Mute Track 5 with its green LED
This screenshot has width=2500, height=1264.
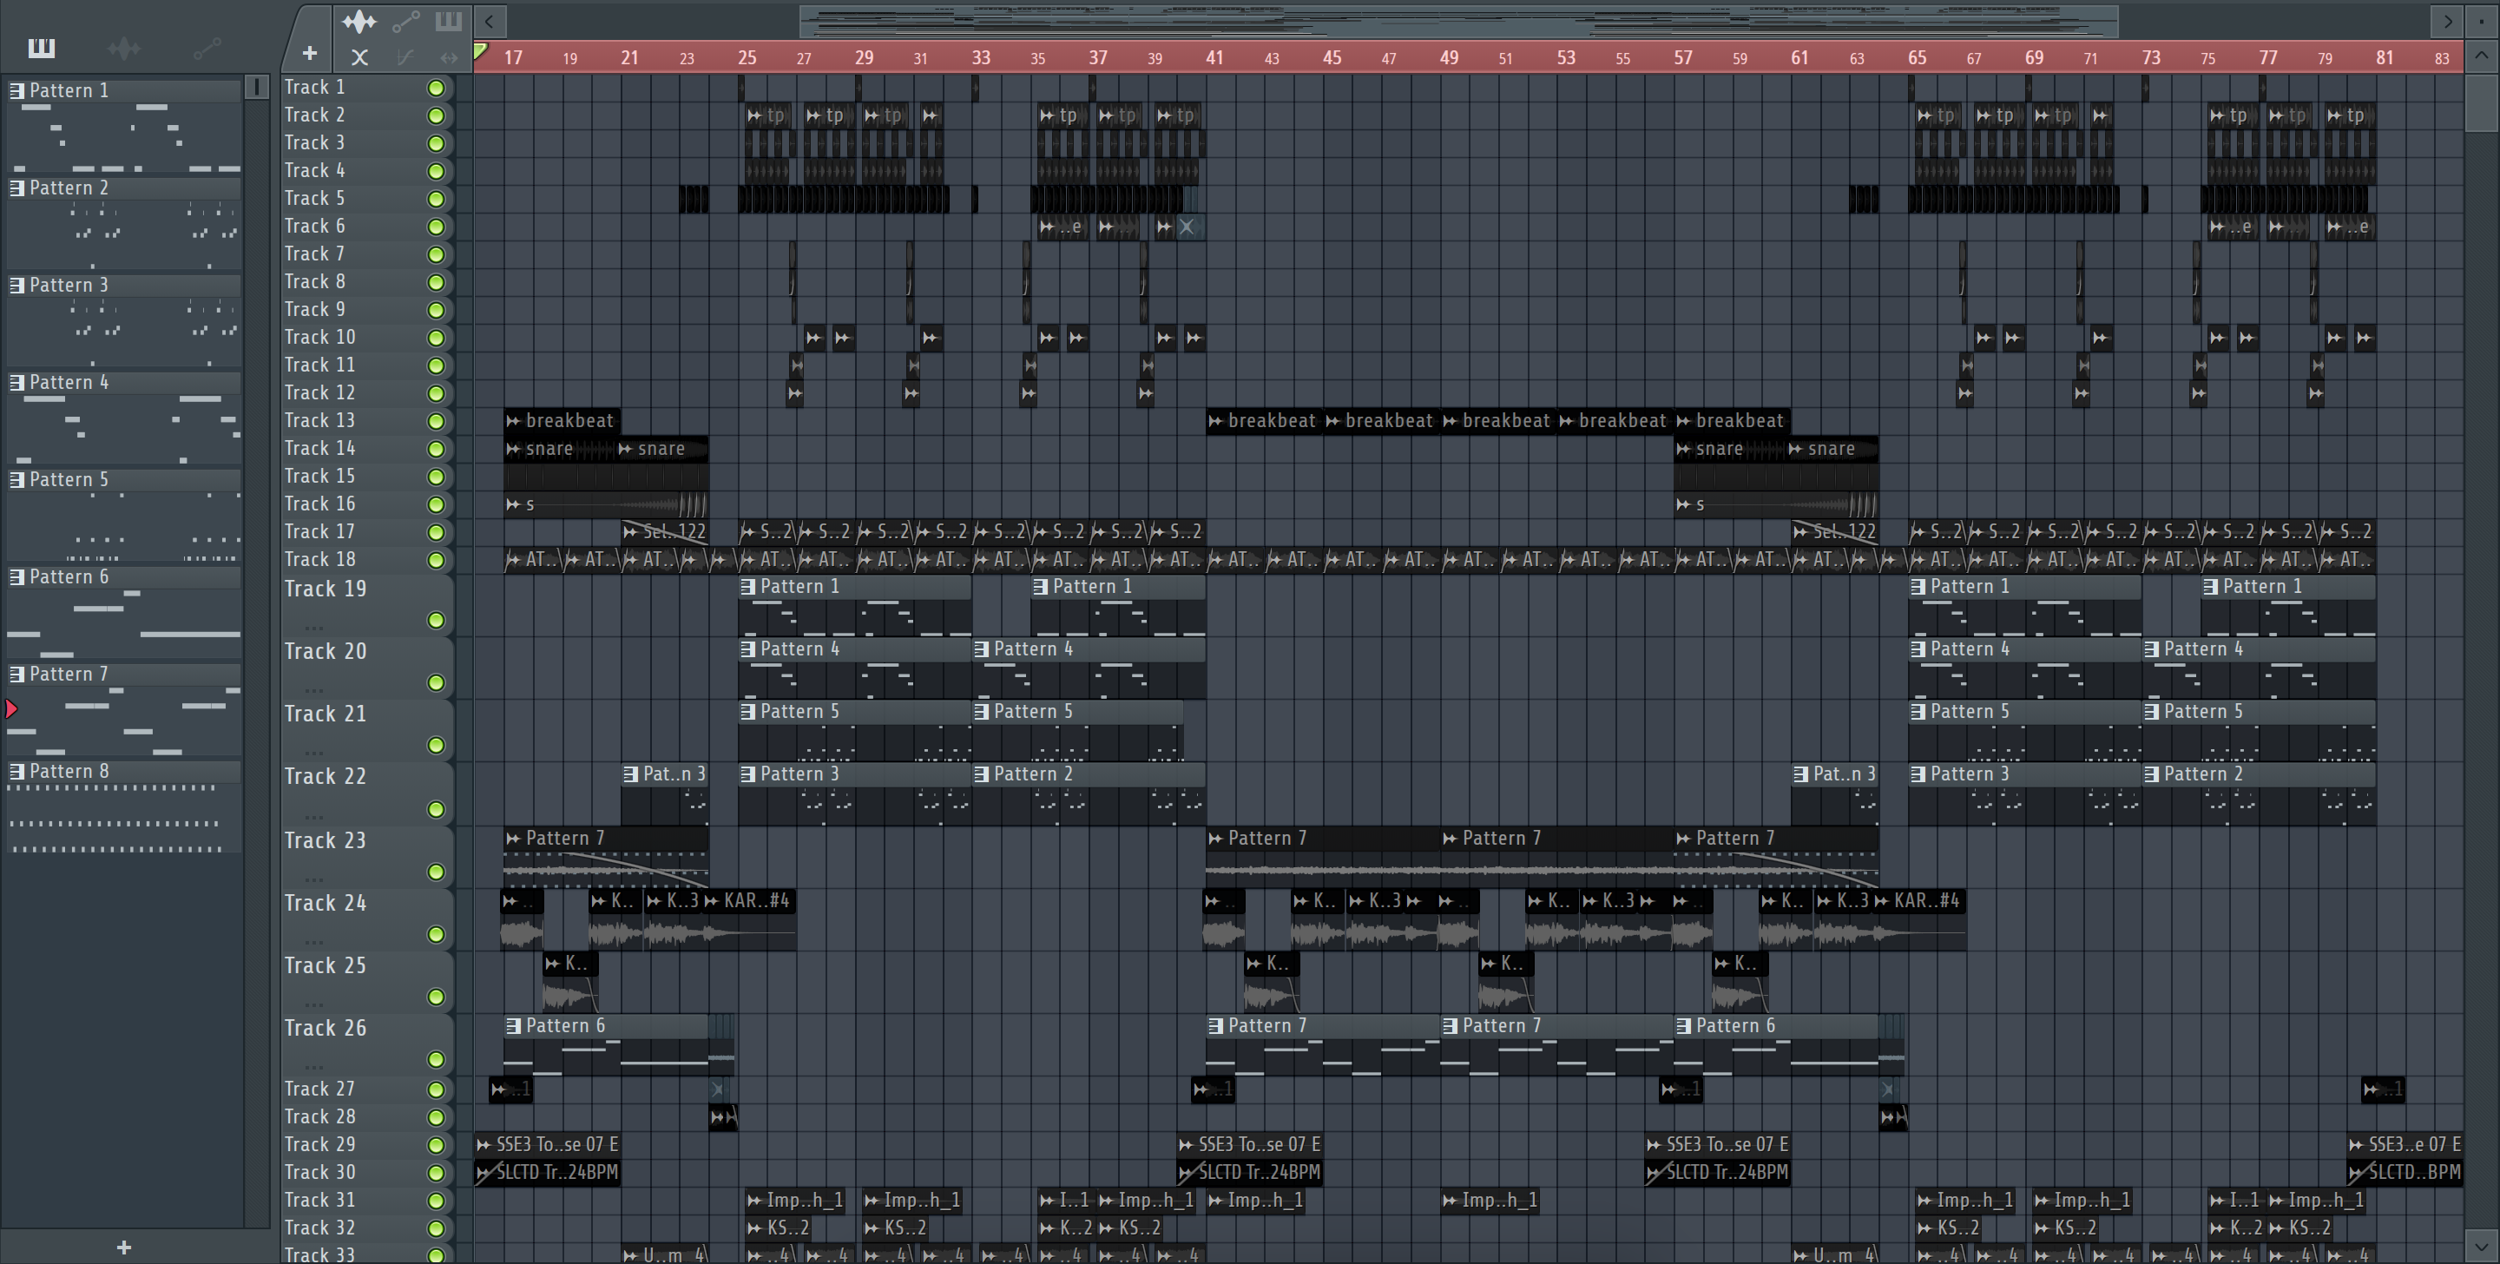436,198
